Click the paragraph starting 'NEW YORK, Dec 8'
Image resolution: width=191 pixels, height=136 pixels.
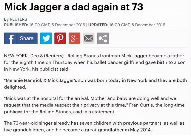point(95,62)
